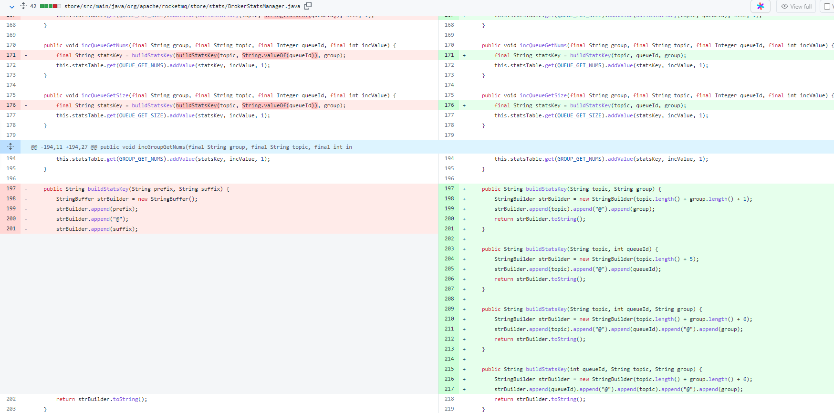The image size is (834, 413).
Task: Open the BrokerStatsManager.java file path link
Action: point(182,6)
